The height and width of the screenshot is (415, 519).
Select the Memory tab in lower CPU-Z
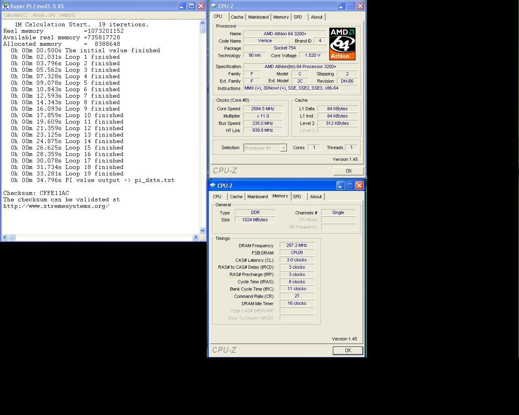[x=280, y=196]
